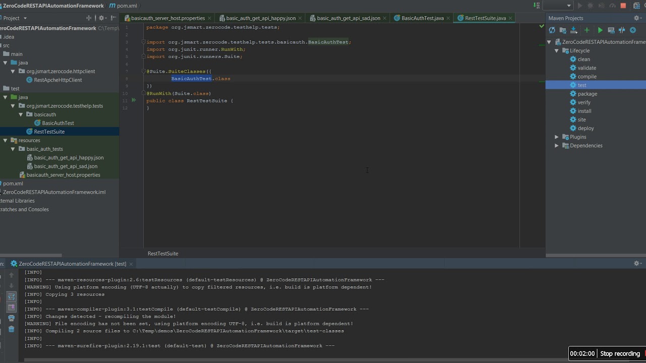Click pom.xml breadcrumb in navigation bar
Viewport: 646px width, 363px height.
pos(123,6)
